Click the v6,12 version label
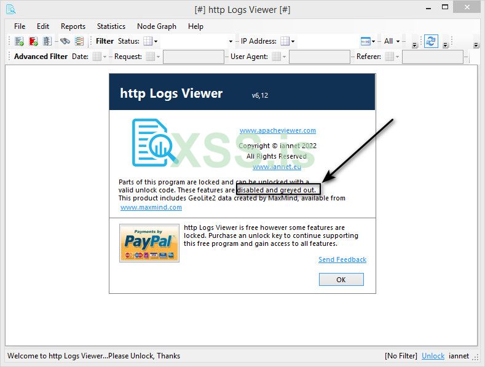This screenshot has width=485, height=367. pyautogui.click(x=260, y=95)
